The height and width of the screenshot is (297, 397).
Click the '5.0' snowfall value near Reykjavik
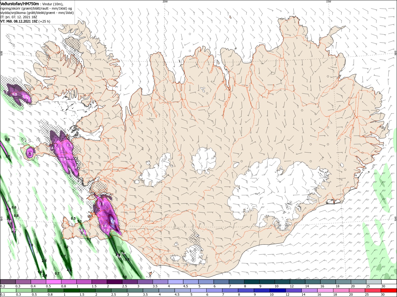pyautogui.click(x=113, y=222)
